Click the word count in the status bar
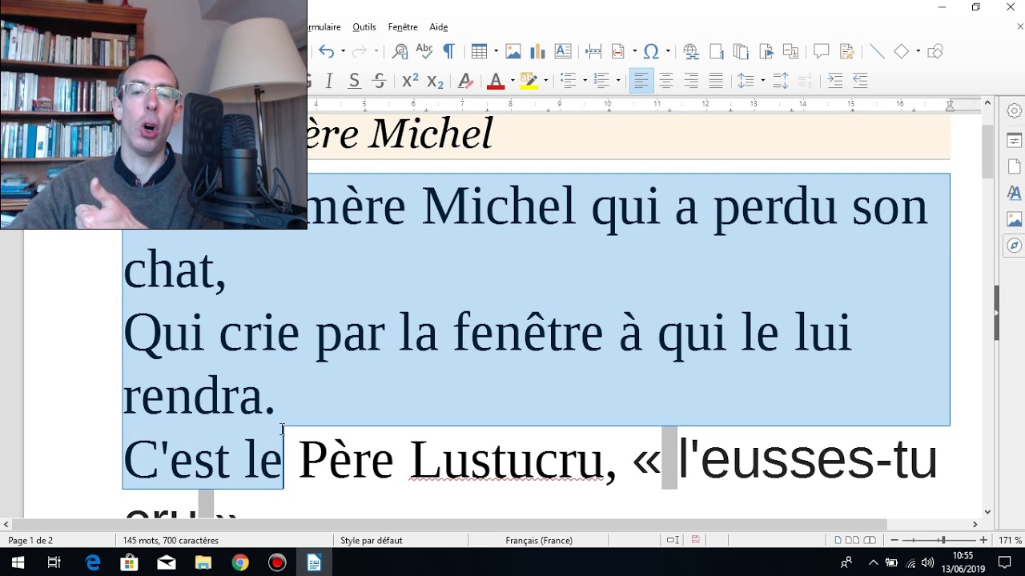Screen dimensions: 1025x576 tap(171, 540)
